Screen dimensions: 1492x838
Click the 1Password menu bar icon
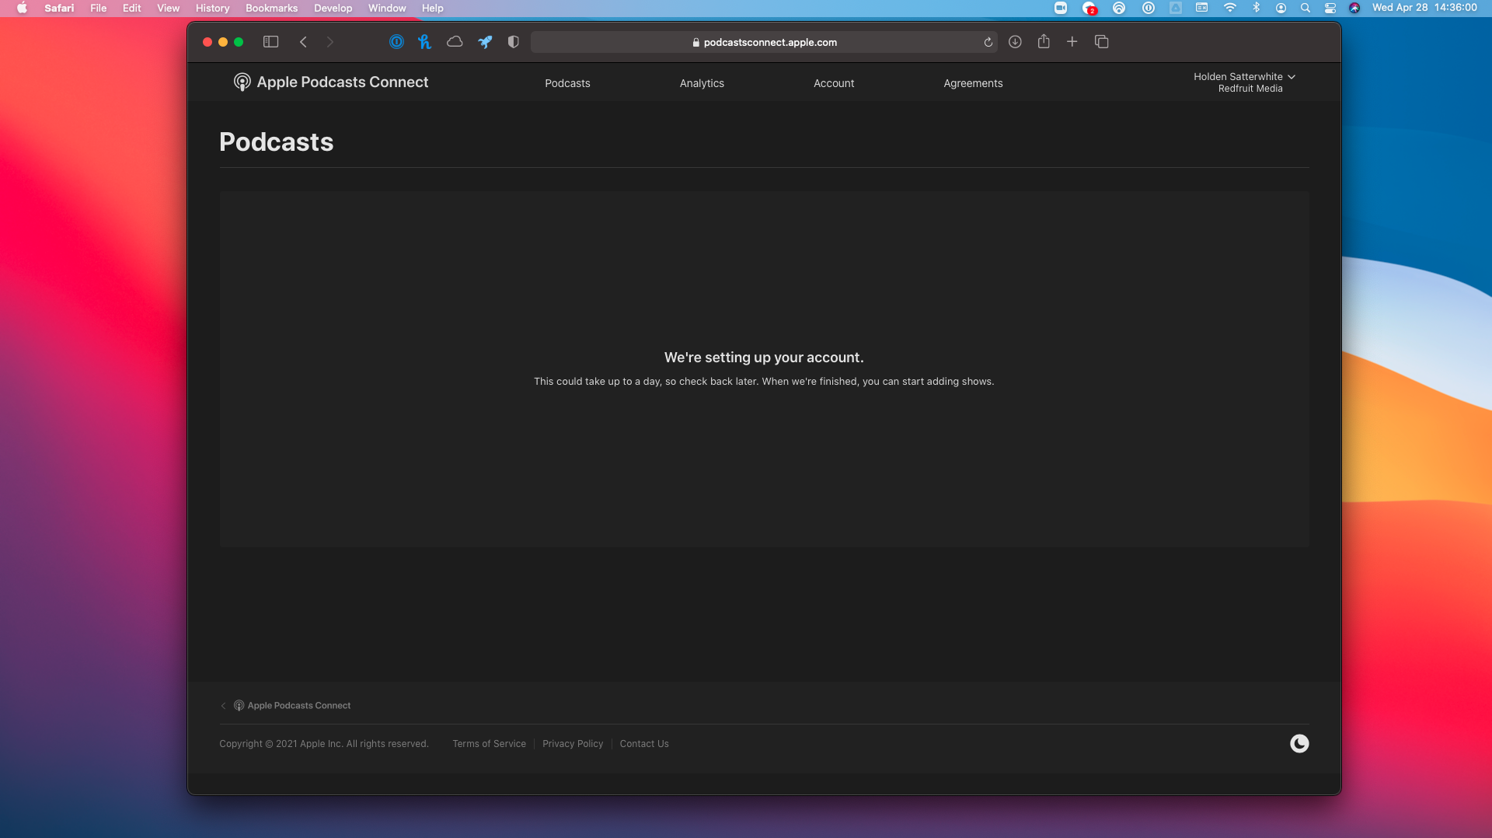[1148, 8]
